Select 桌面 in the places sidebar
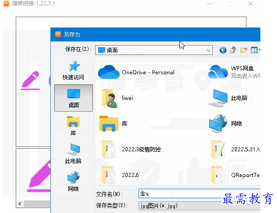This screenshot has width=277, height=213. [x=73, y=98]
